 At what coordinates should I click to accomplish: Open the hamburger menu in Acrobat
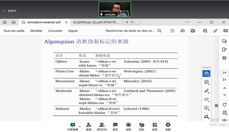point(5,22)
